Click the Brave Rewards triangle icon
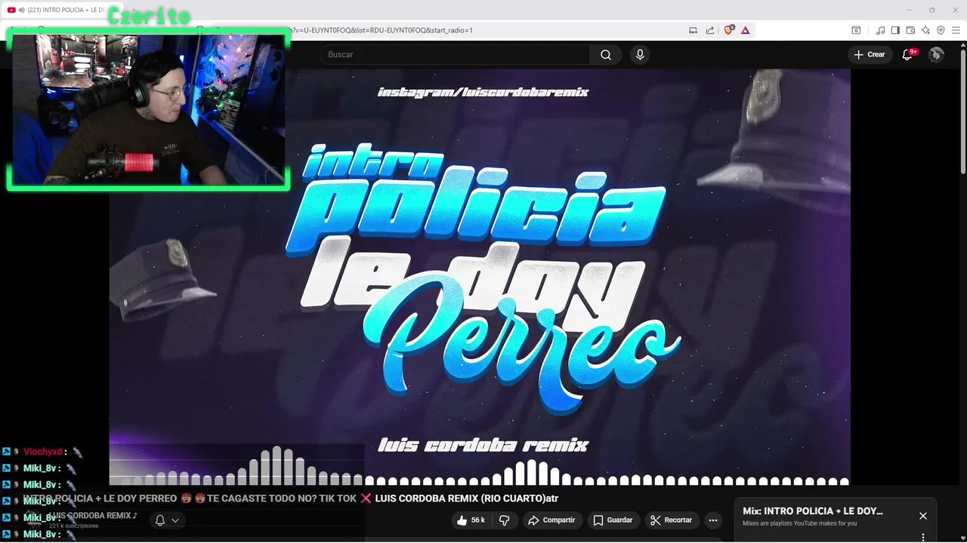This screenshot has width=967, height=543. (745, 30)
